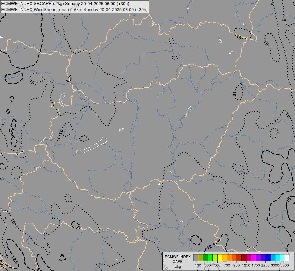Click the 15 wind shear contour label

coord(289,199)
